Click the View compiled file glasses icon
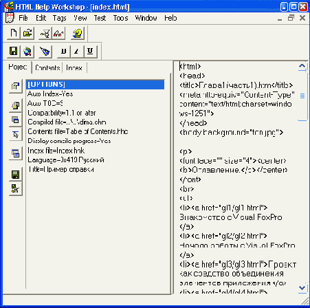 tap(59, 34)
